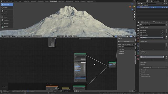Select the sediment vertex group
This screenshot has width=168, height=94.
coord(152,34)
